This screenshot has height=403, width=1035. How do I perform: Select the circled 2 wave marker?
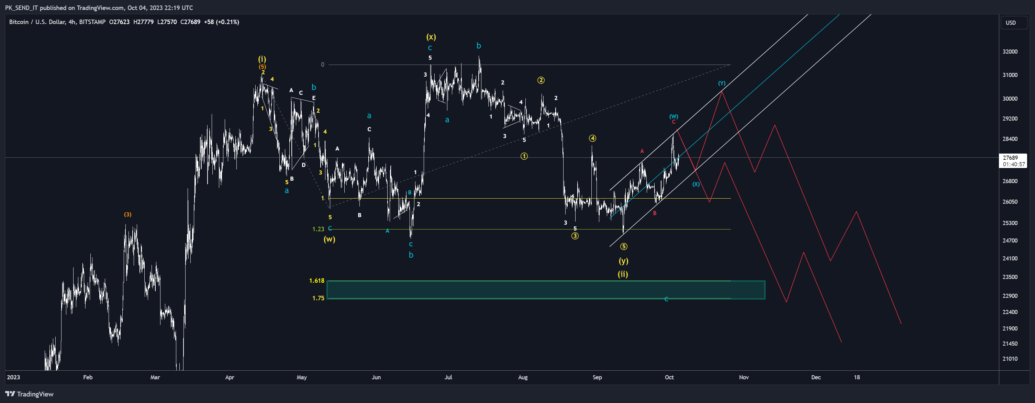click(541, 80)
